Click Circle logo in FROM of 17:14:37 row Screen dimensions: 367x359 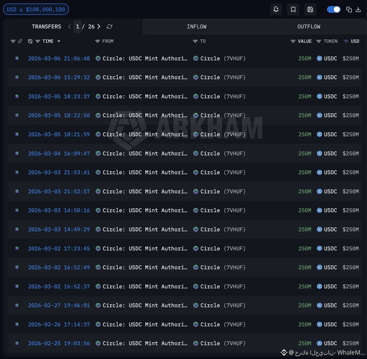(98, 324)
